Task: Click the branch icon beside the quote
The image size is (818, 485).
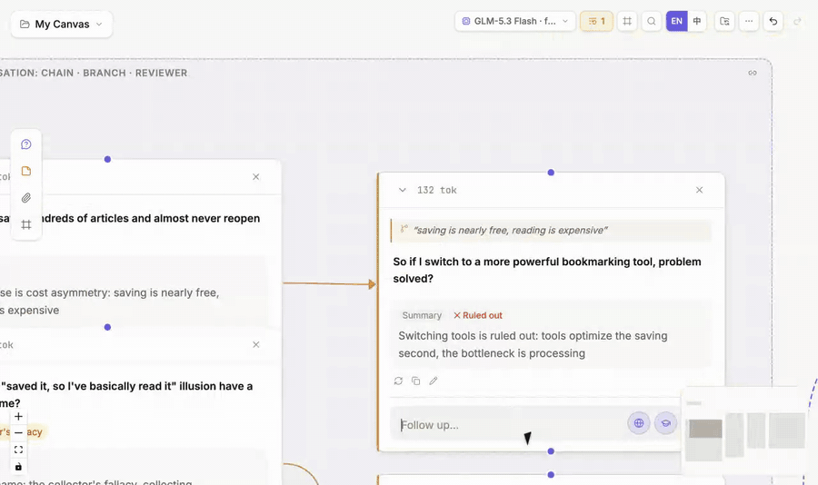Action: tap(404, 229)
